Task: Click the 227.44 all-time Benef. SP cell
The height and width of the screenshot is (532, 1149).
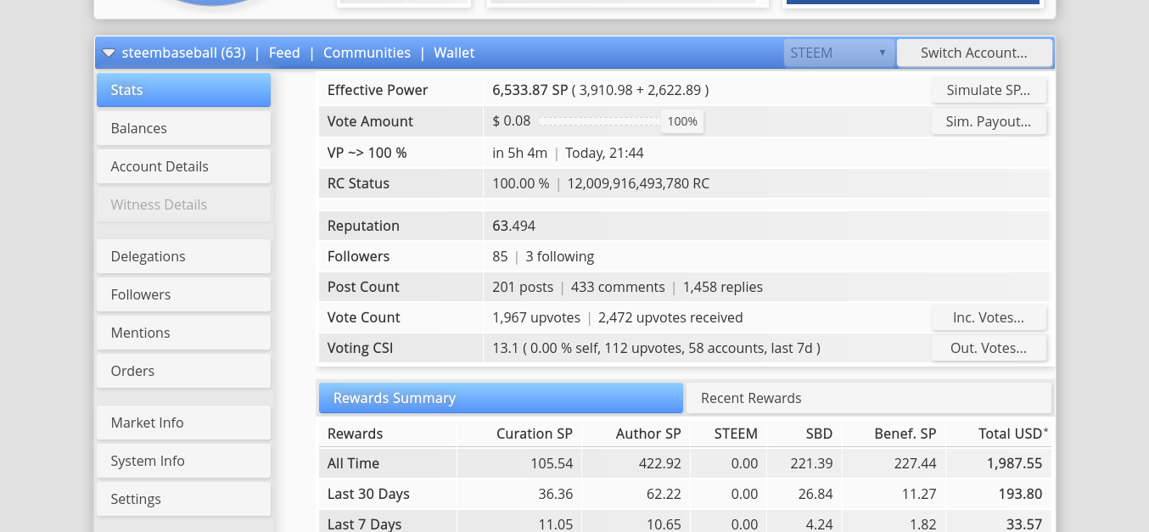Action: pyautogui.click(x=916, y=463)
